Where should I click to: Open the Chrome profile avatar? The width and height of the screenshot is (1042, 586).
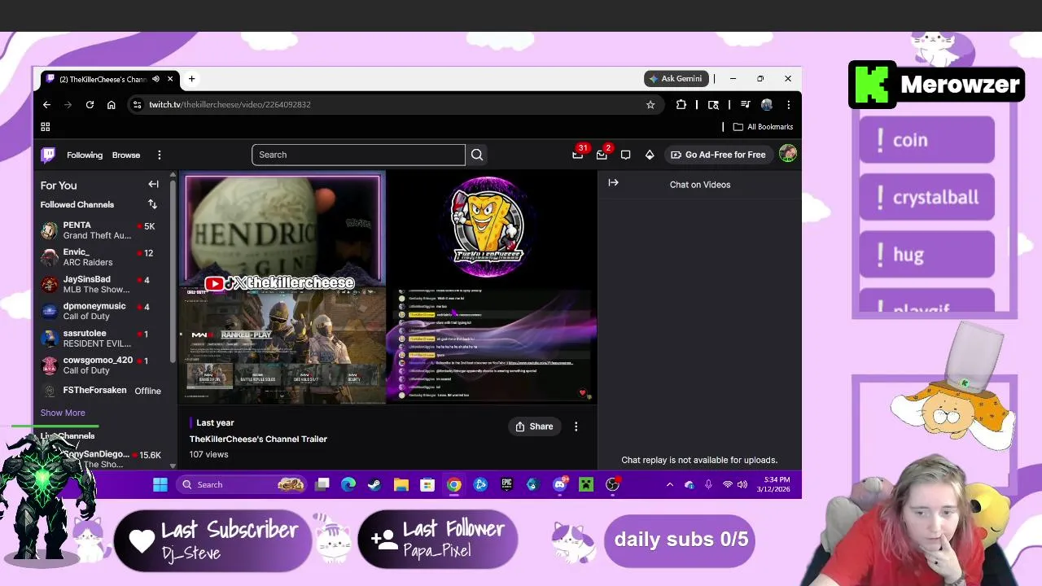point(767,104)
